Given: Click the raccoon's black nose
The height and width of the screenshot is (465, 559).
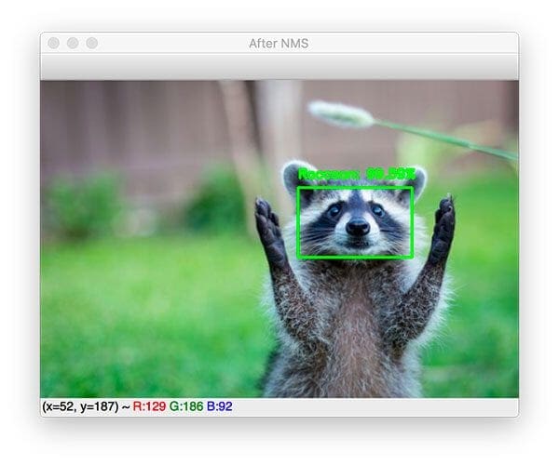Looking at the screenshot, I should click(x=358, y=227).
